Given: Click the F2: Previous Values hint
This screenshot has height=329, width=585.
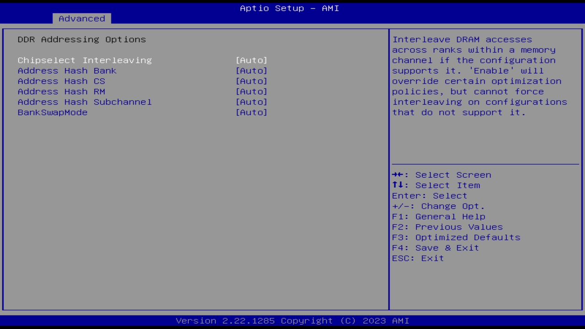Looking at the screenshot, I should click(x=447, y=227).
